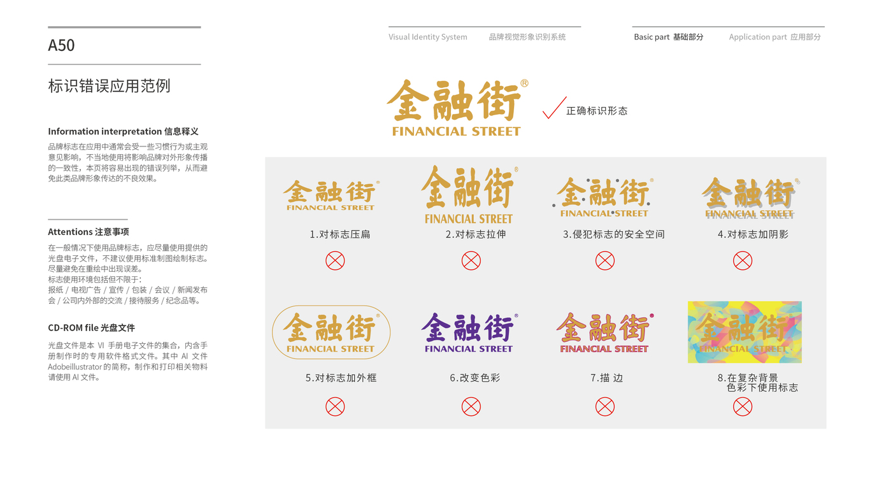The width and height of the screenshot is (870, 489).
Task: Click the caption 1.对标志压扁
Action: coord(340,234)
